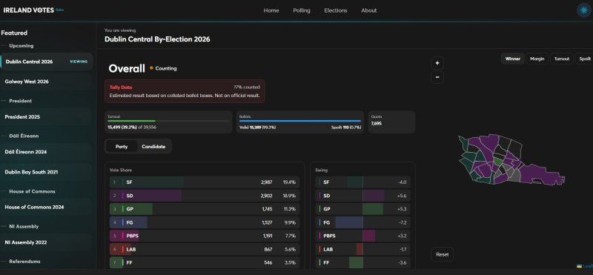Toggle the theme sun icon

point(583,10)
